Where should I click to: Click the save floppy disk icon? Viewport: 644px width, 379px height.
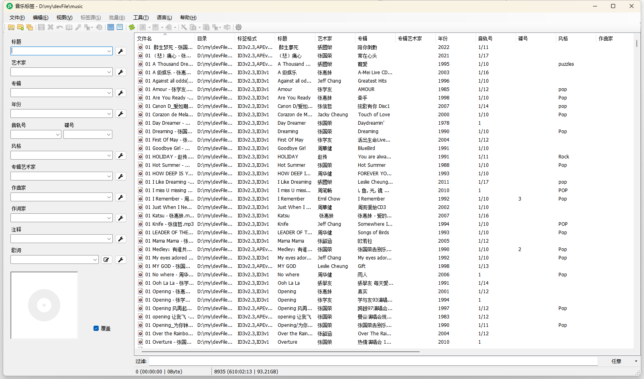tap(41, 27)
